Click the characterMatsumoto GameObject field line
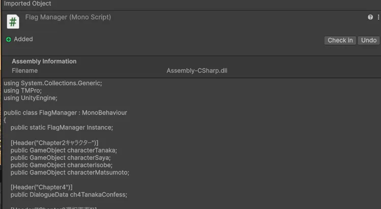 tap(70, 172)
